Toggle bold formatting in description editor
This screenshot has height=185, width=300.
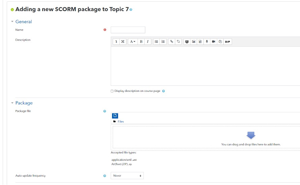141,42
